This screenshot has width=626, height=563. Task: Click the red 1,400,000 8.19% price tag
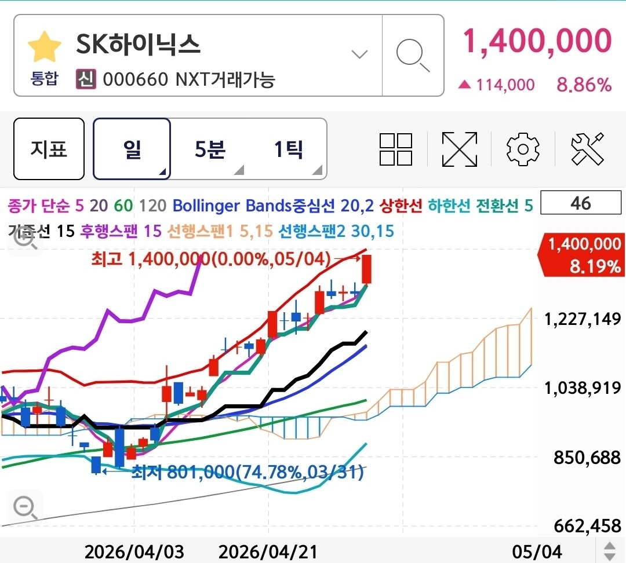[x=582, y=255]
